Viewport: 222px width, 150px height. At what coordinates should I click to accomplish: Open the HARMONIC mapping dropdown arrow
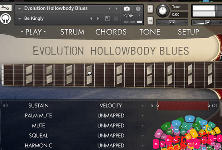143,146
